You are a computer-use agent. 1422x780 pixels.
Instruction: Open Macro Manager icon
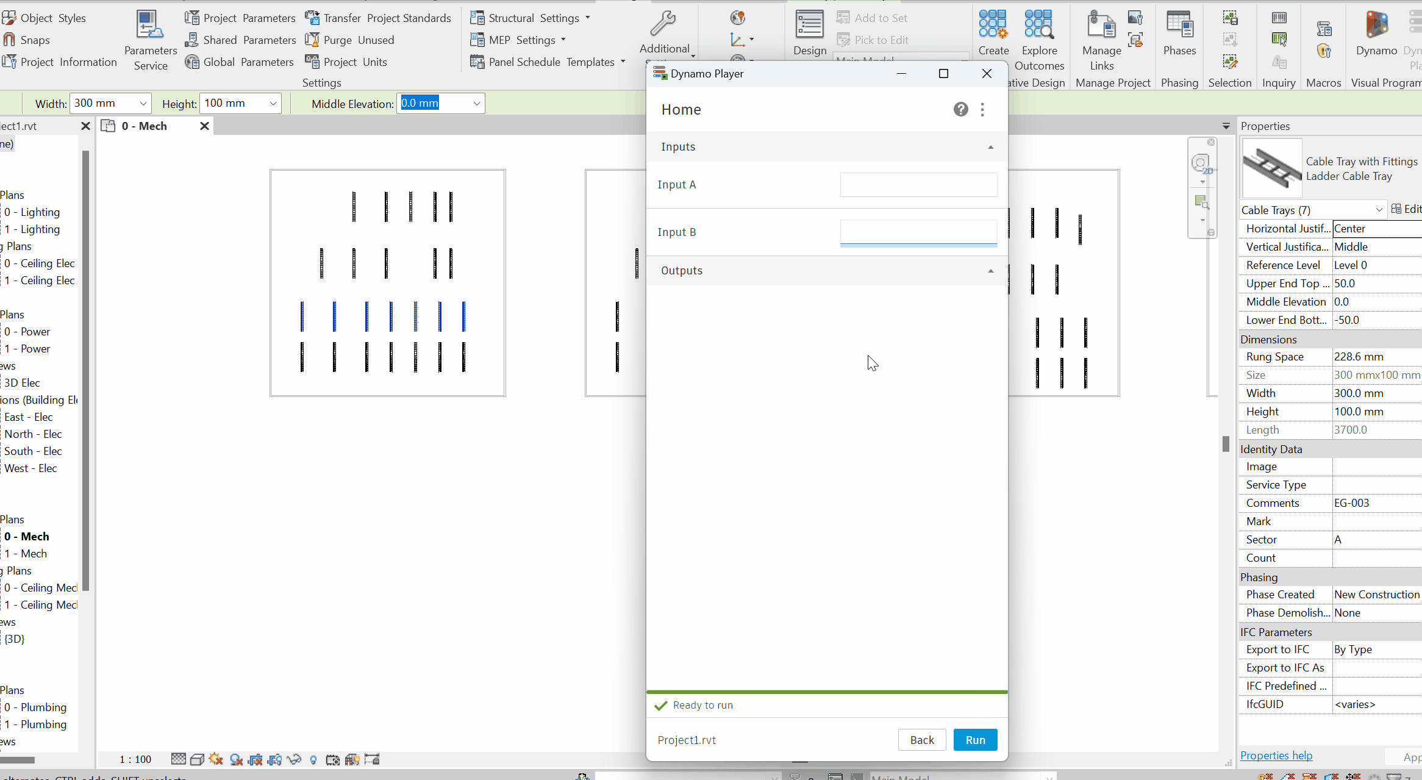click(1324, 29)
